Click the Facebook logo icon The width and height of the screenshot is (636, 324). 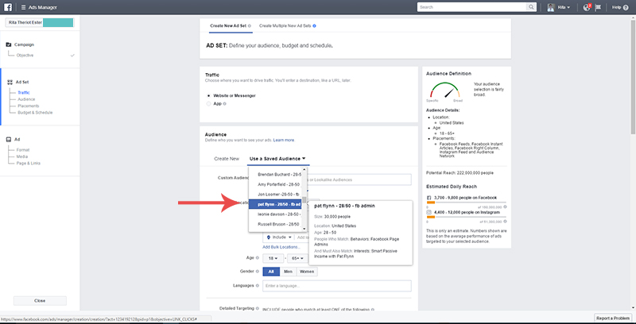pyautogui.click(x=8, y=7)
